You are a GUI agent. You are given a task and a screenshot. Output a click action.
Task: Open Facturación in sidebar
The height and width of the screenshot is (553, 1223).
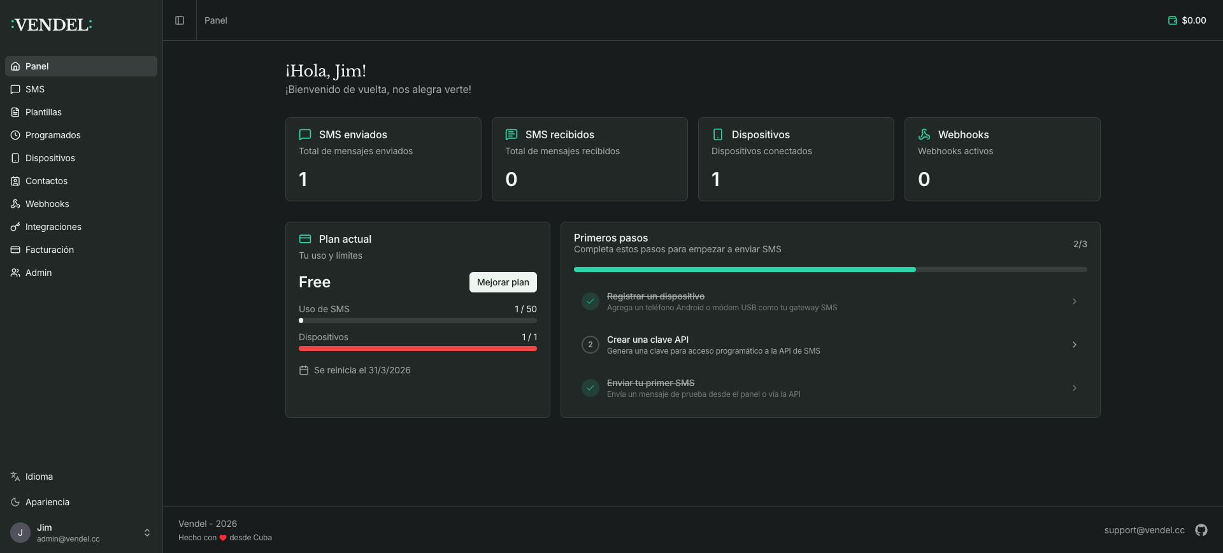81,250
